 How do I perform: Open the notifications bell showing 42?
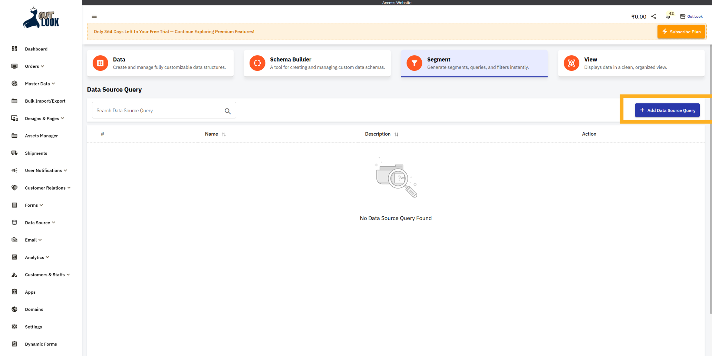(669, 16)
